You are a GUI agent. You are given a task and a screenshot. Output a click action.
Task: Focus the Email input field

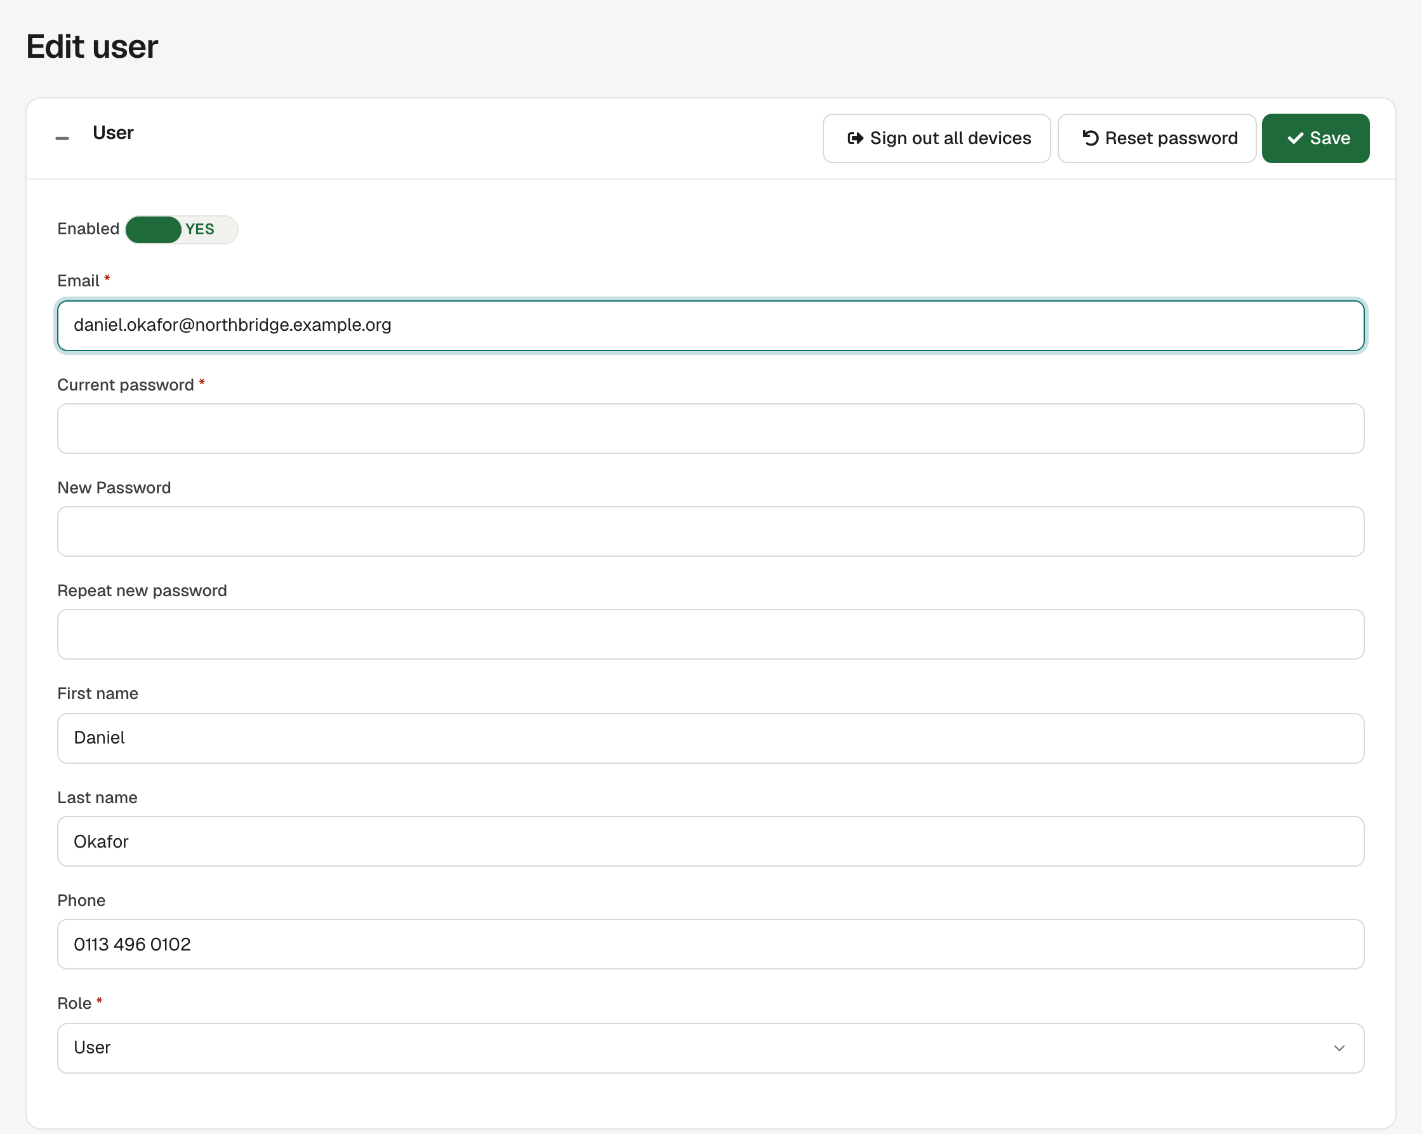pos(710,325)
